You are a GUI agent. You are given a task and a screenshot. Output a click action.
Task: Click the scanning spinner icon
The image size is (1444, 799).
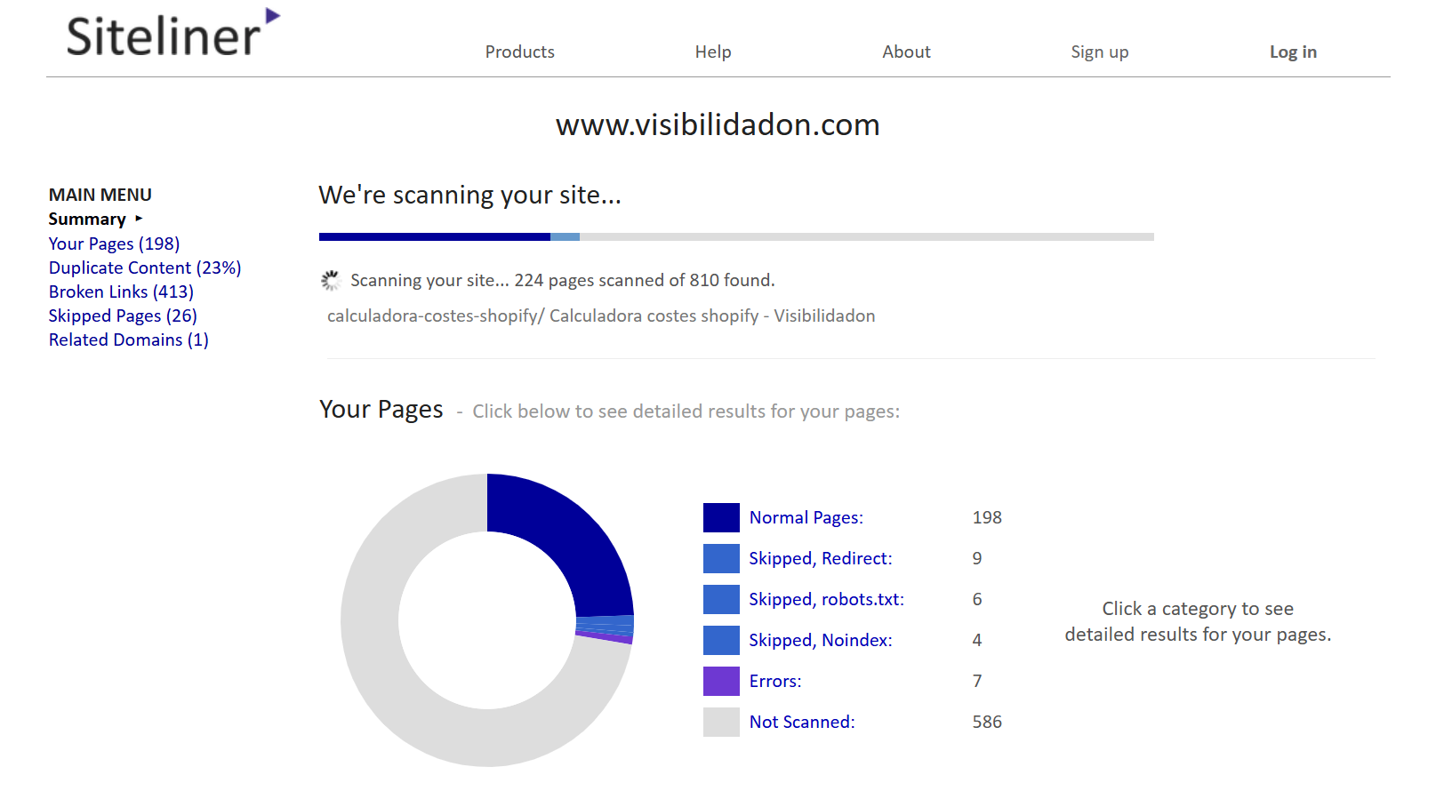click(331, 281)
